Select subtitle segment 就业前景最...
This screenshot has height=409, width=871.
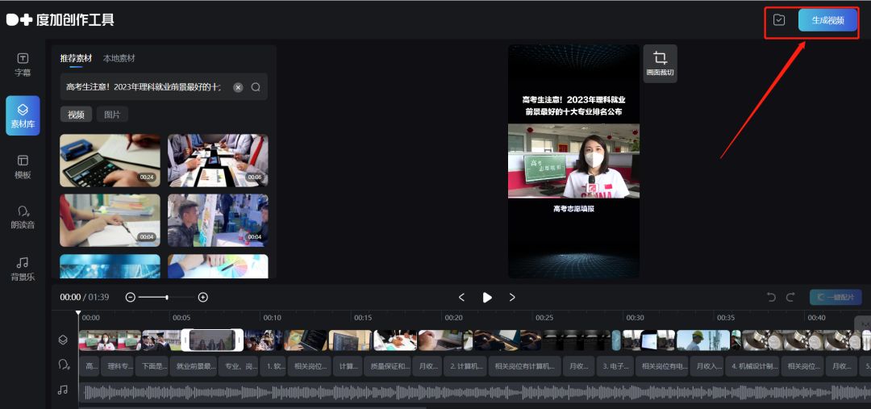pyautogui.click(x=194, y=366)
